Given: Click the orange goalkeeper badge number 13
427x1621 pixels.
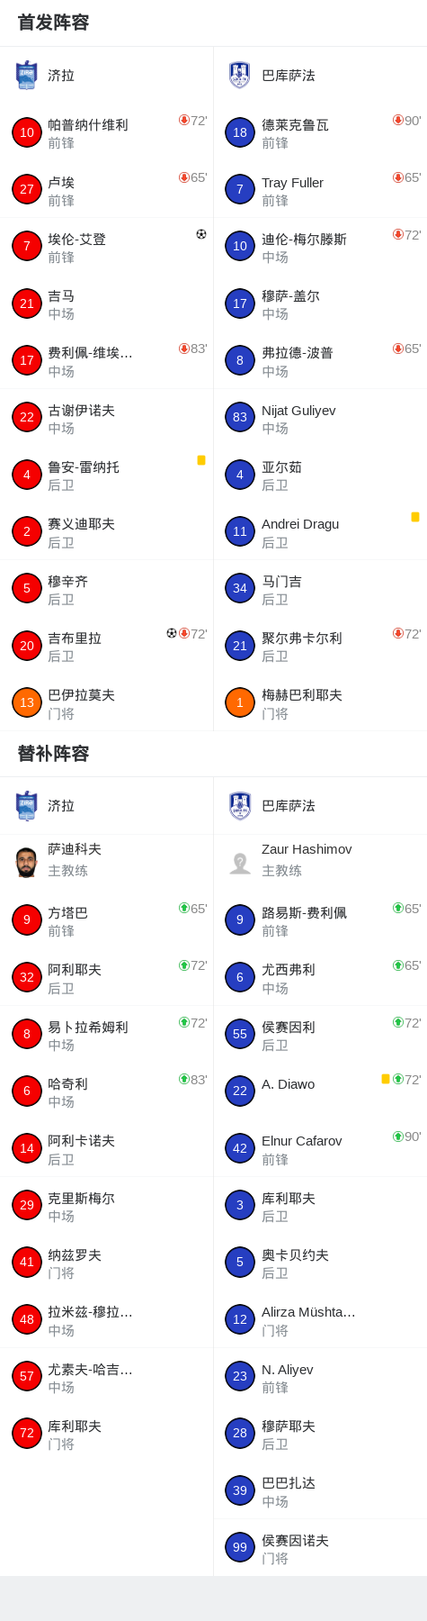Looking at the screenshot, I should point(27,702).
